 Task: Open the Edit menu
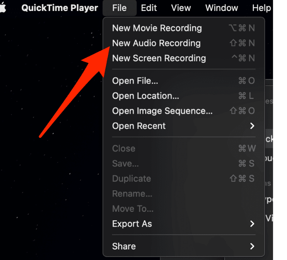coord(149,8)
